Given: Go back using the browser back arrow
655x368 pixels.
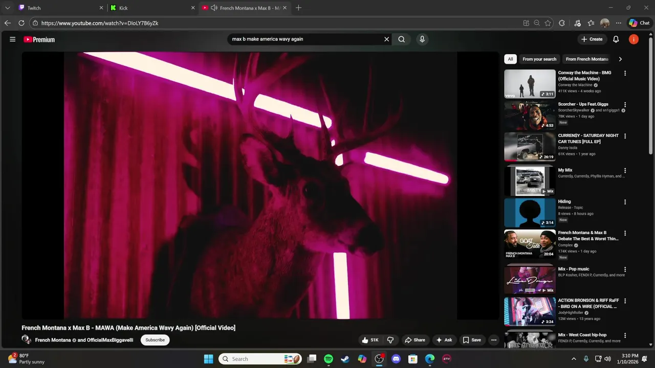Looking at the screenshot, I should [x=7, y=23].
